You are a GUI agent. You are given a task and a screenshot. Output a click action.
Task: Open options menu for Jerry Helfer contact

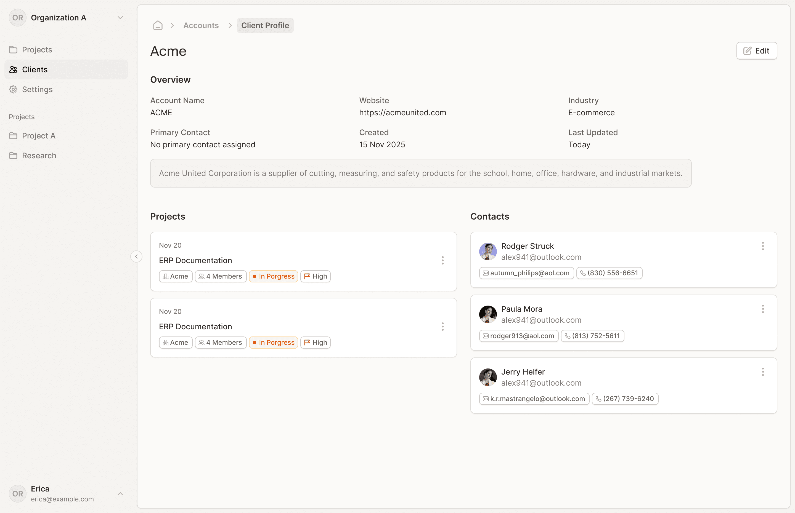coord(763,372)
